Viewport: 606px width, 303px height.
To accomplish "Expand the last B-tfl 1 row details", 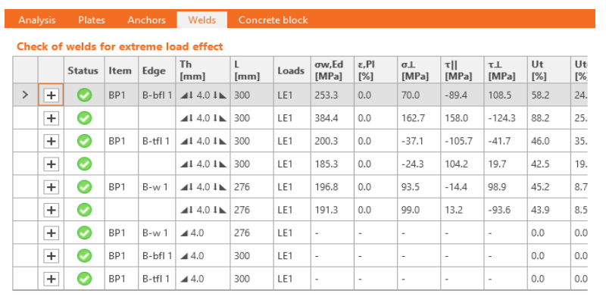I will (x=51, y=278).
